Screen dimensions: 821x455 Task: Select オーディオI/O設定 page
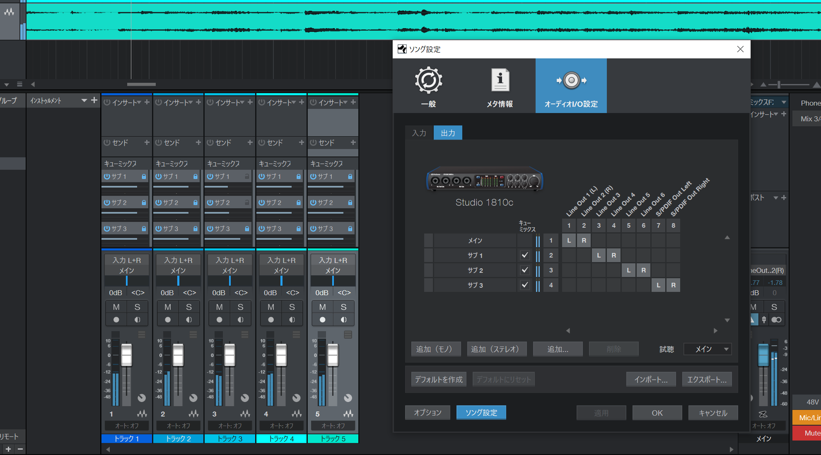coord(571,86)
